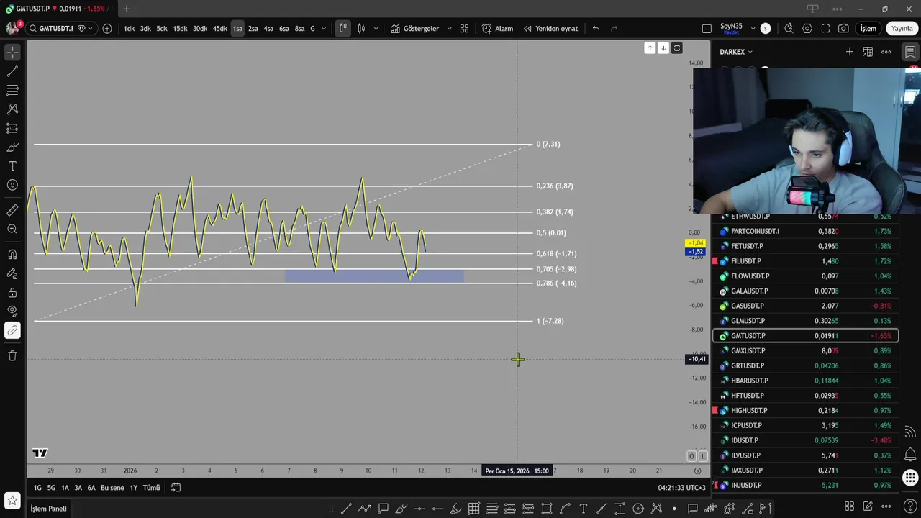Expand the SoyN35 layout dropdown arrow
This screenshot has height=518, width=921.
pyautogui.click(x=753, y=29)
